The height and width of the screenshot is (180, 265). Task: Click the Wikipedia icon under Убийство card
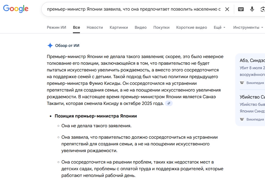(x=242, y=119)
